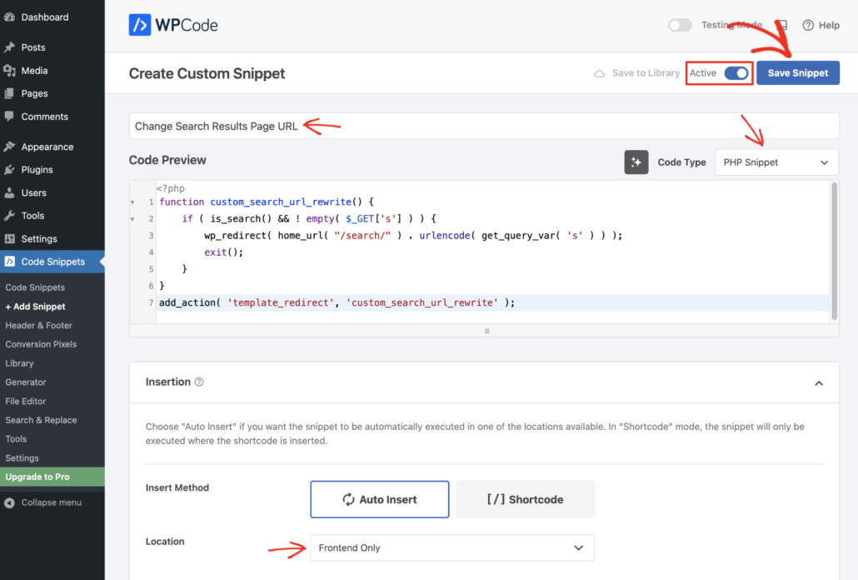Click the Insertion help tooltip icon

click(x=199, y=382)
